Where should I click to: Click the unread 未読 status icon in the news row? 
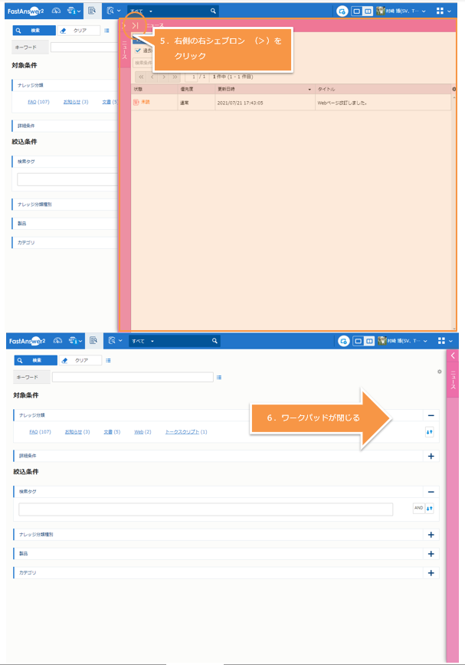(x=136, y=102)
